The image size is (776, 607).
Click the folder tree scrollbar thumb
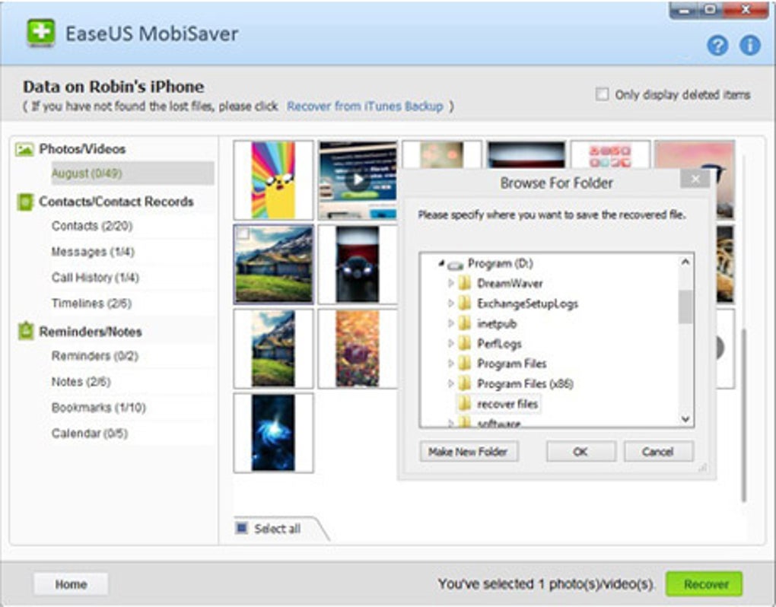pos(685,307)
